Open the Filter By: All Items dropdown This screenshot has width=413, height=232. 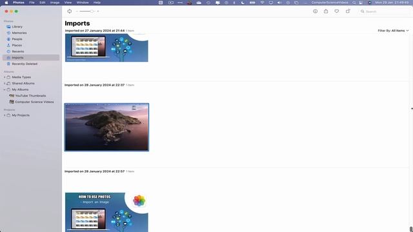393,31
